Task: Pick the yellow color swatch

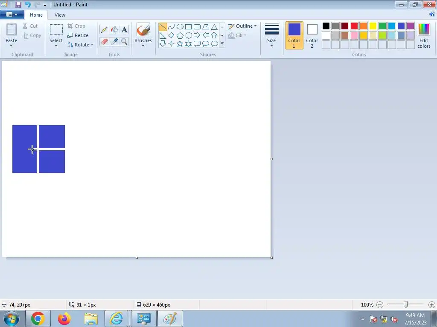Action: coord(373,26)
